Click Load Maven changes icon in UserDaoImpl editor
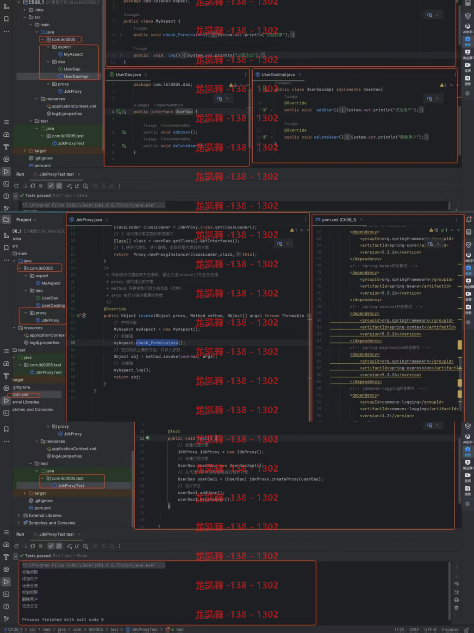Screen dimensions: 474x633 (x=429, y=99)
